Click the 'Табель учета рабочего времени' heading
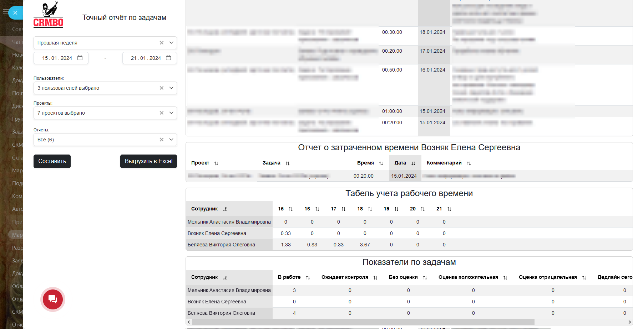 coord(409,193)
